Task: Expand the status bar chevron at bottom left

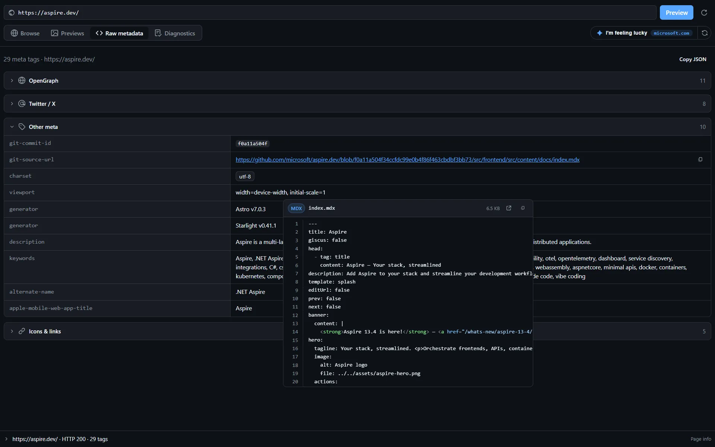Action: [x=6, y=439]
